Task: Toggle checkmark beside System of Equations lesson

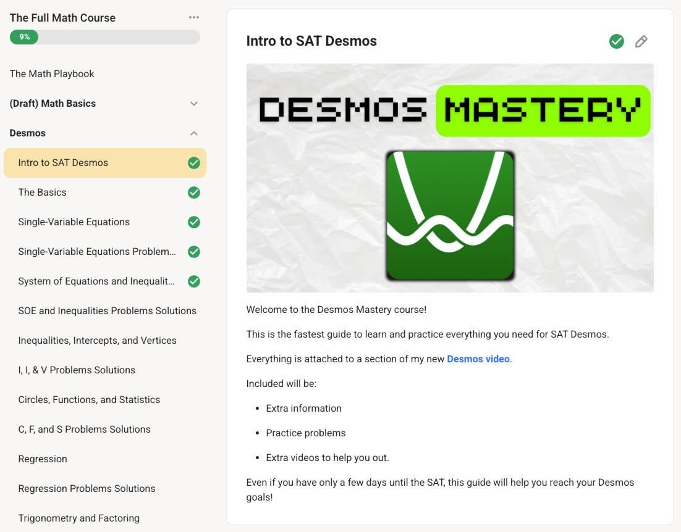Action: pyautogui.click(x=194, y=281)
